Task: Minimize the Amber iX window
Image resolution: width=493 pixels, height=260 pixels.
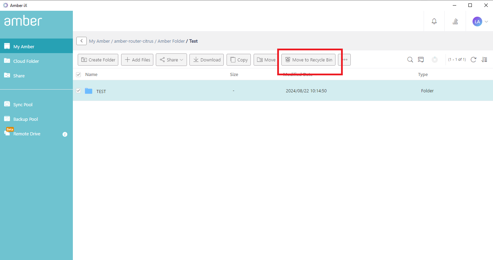Action: 454,5
